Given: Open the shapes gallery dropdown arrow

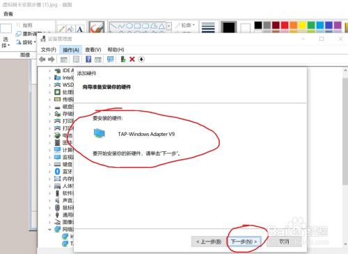Looking at the screenshot, I should tap(169, 26).
